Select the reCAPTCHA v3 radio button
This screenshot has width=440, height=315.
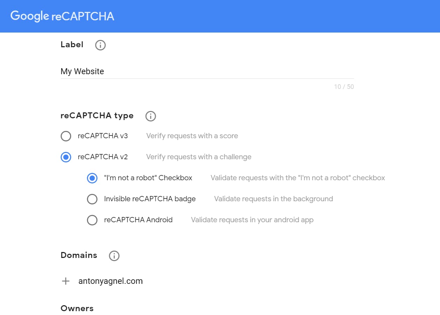(x=66, y=136)
